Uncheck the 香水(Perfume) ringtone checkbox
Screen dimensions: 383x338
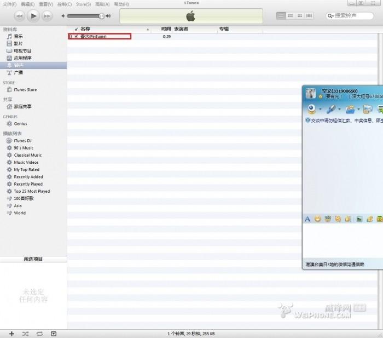pyautogui.click(x=76, y=37)
